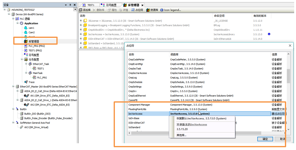Collapse the EtherCAT_Task tree node
This screenshot has width=296, height=150.
(x=26, y=64)
